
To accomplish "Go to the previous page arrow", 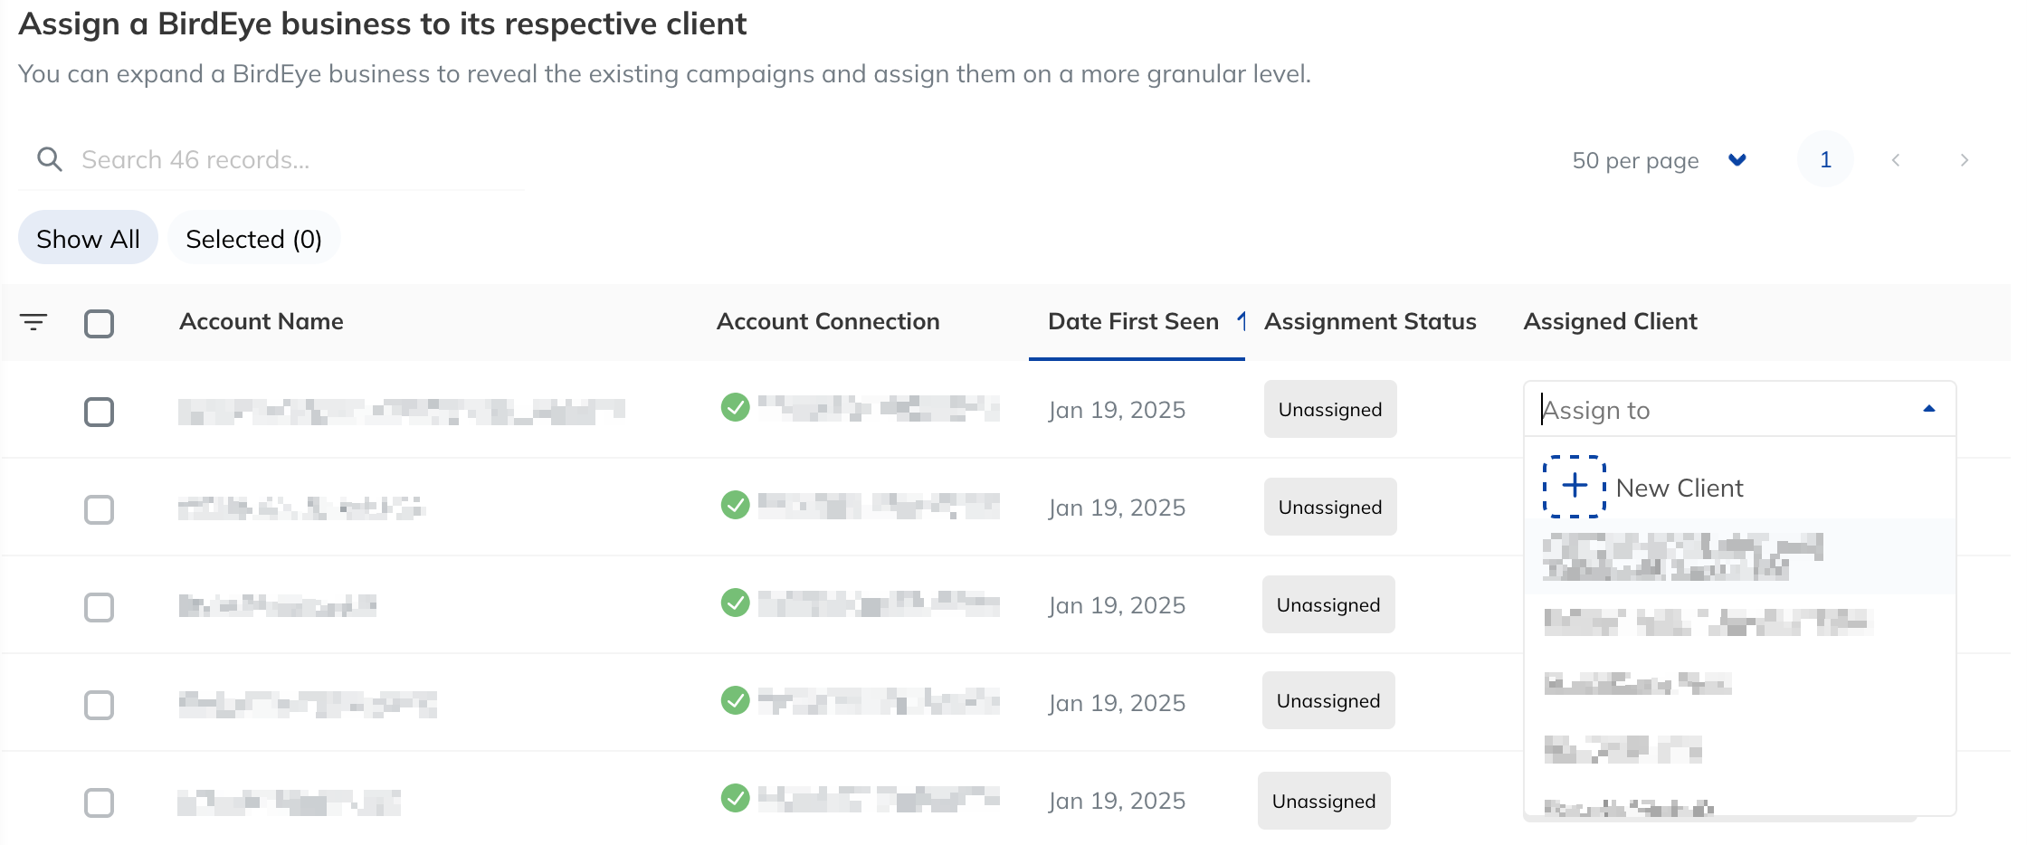I will pos(1896,160).
